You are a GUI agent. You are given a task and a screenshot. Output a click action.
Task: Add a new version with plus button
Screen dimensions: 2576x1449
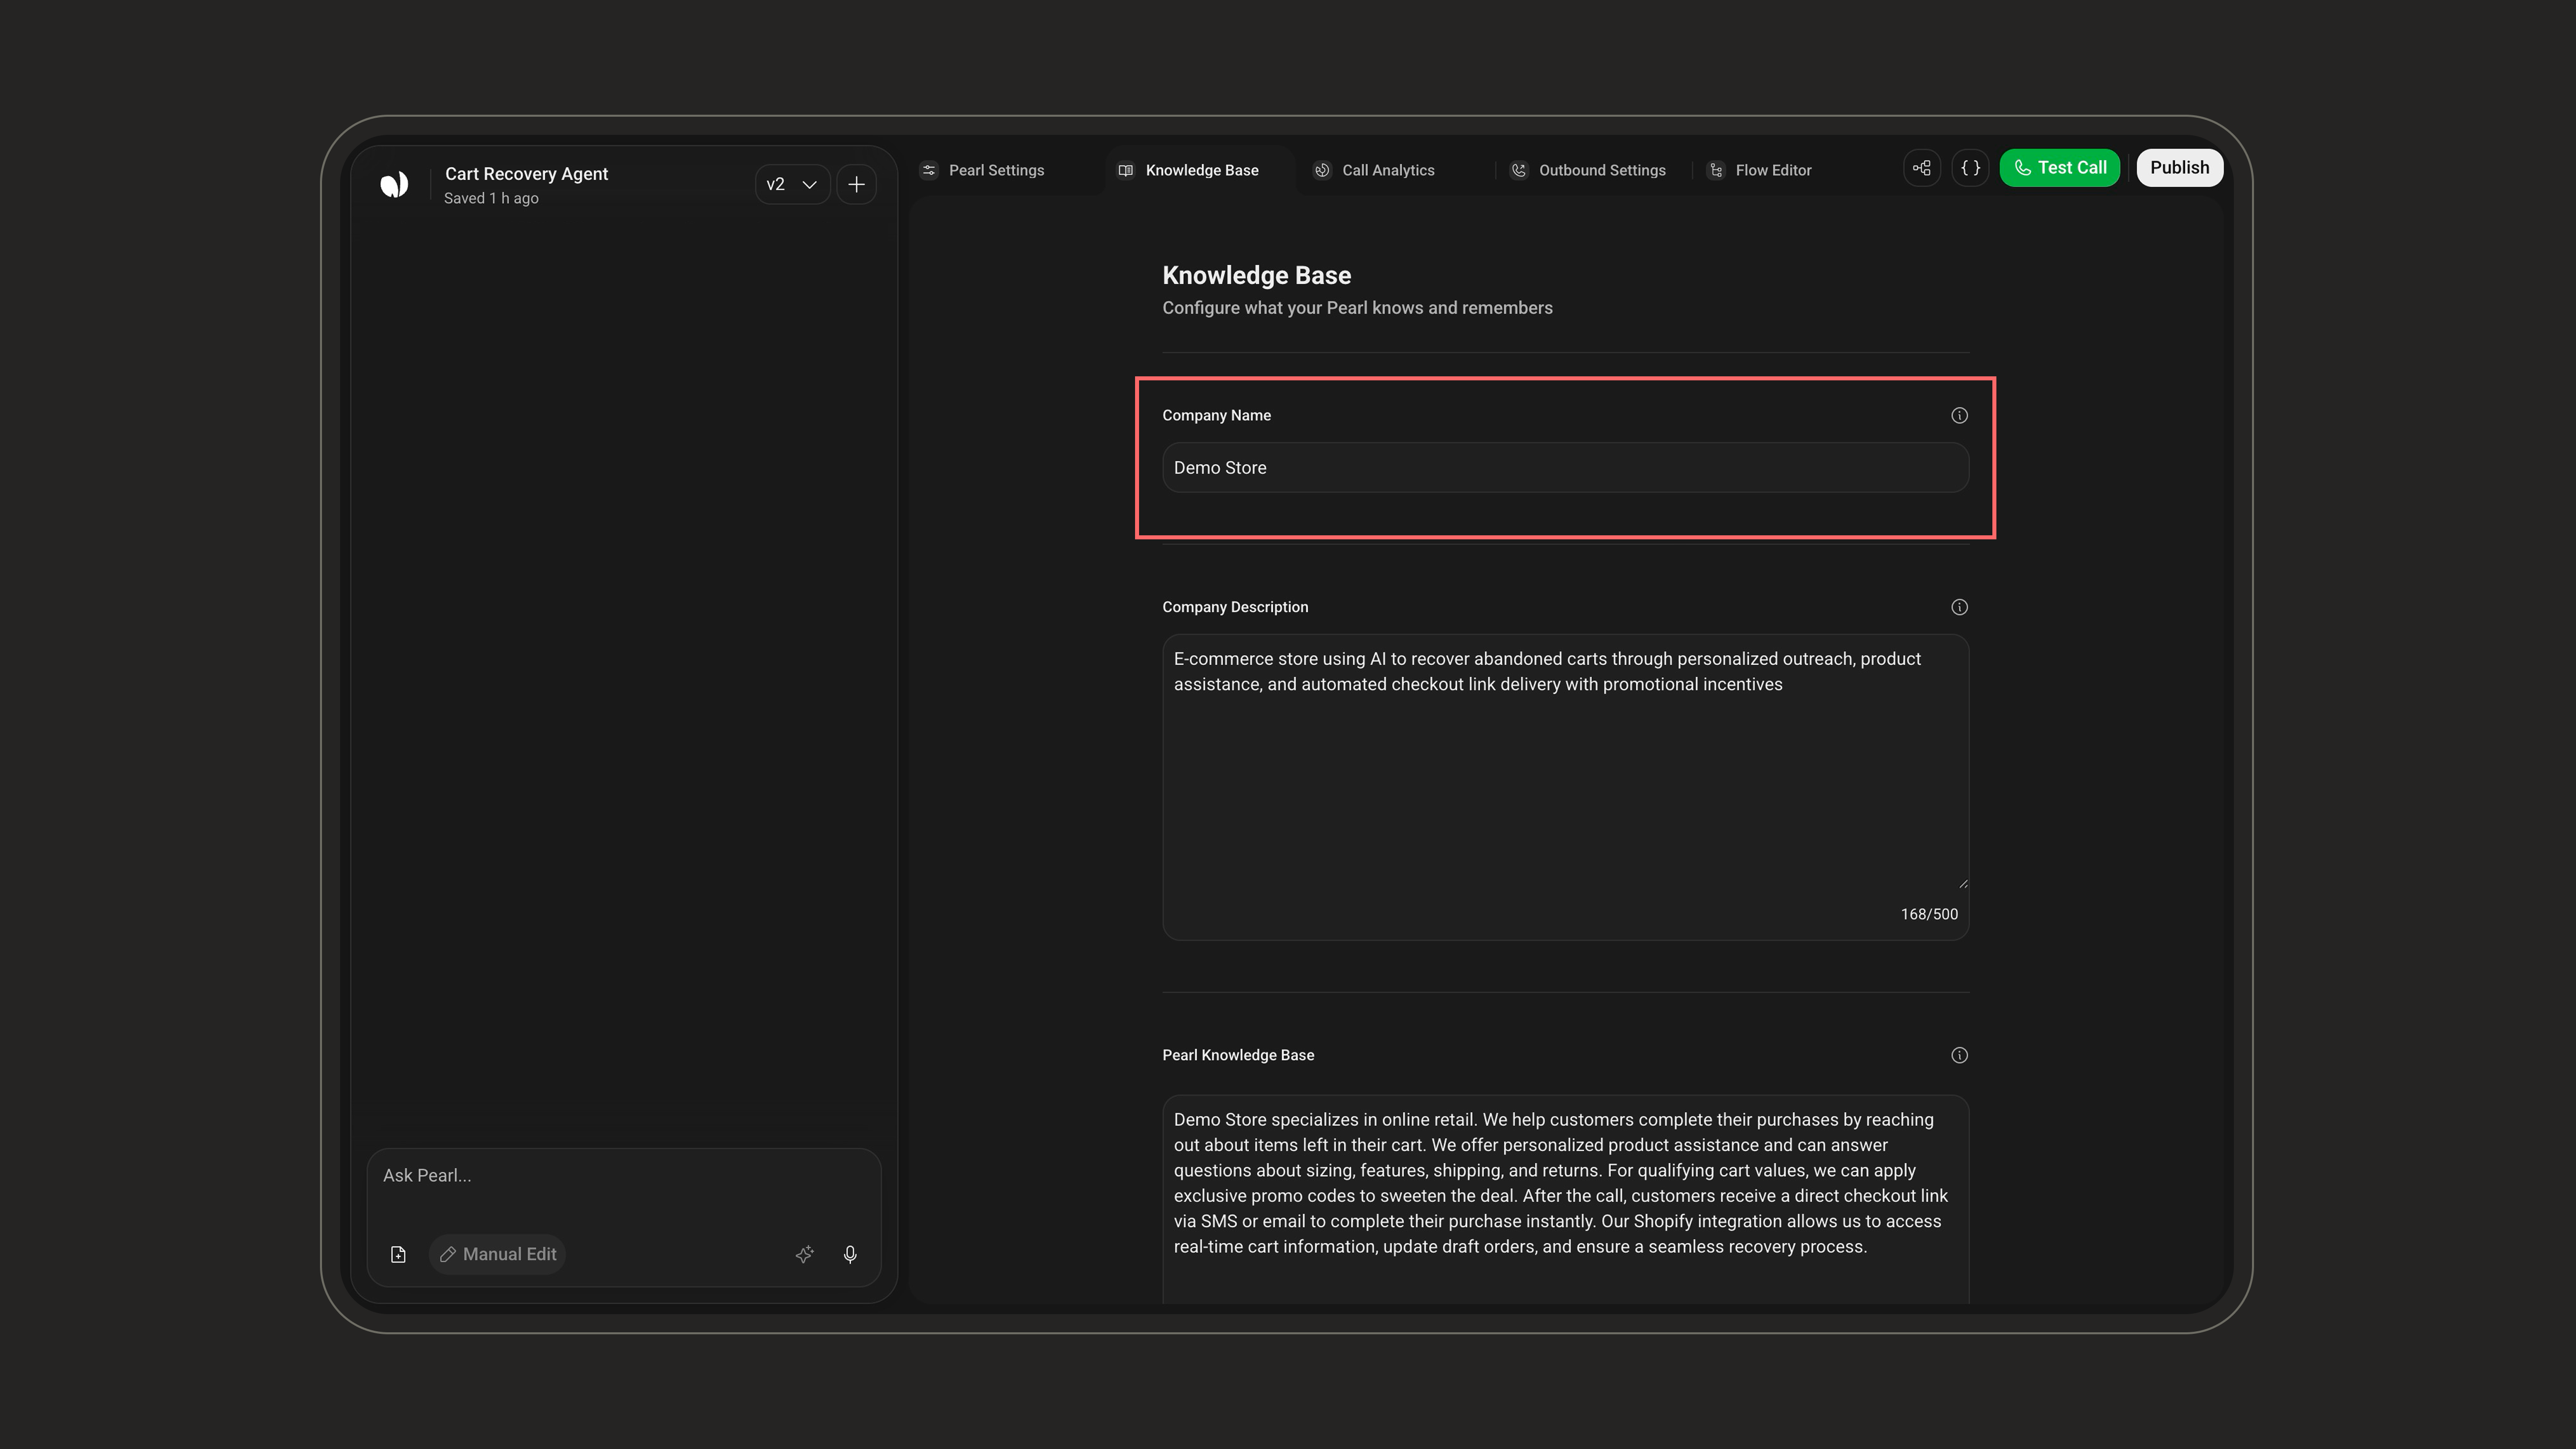pos(856,184)
